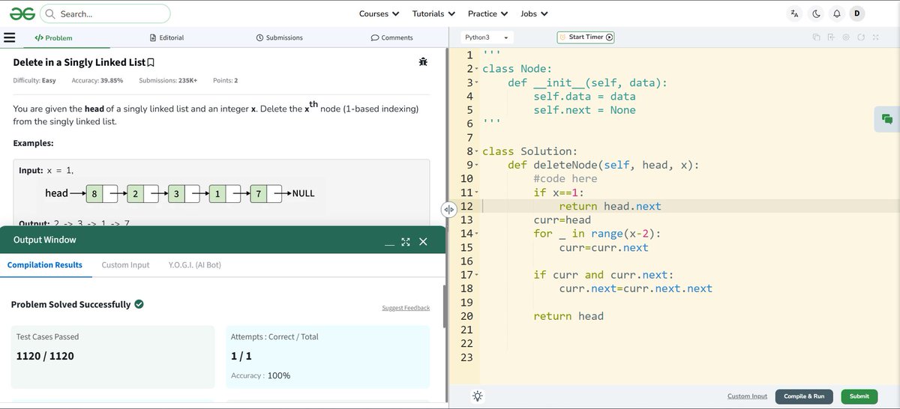
Task: Click 'curr.next=curr.next.next' on line 18
Action: point(636,288)
